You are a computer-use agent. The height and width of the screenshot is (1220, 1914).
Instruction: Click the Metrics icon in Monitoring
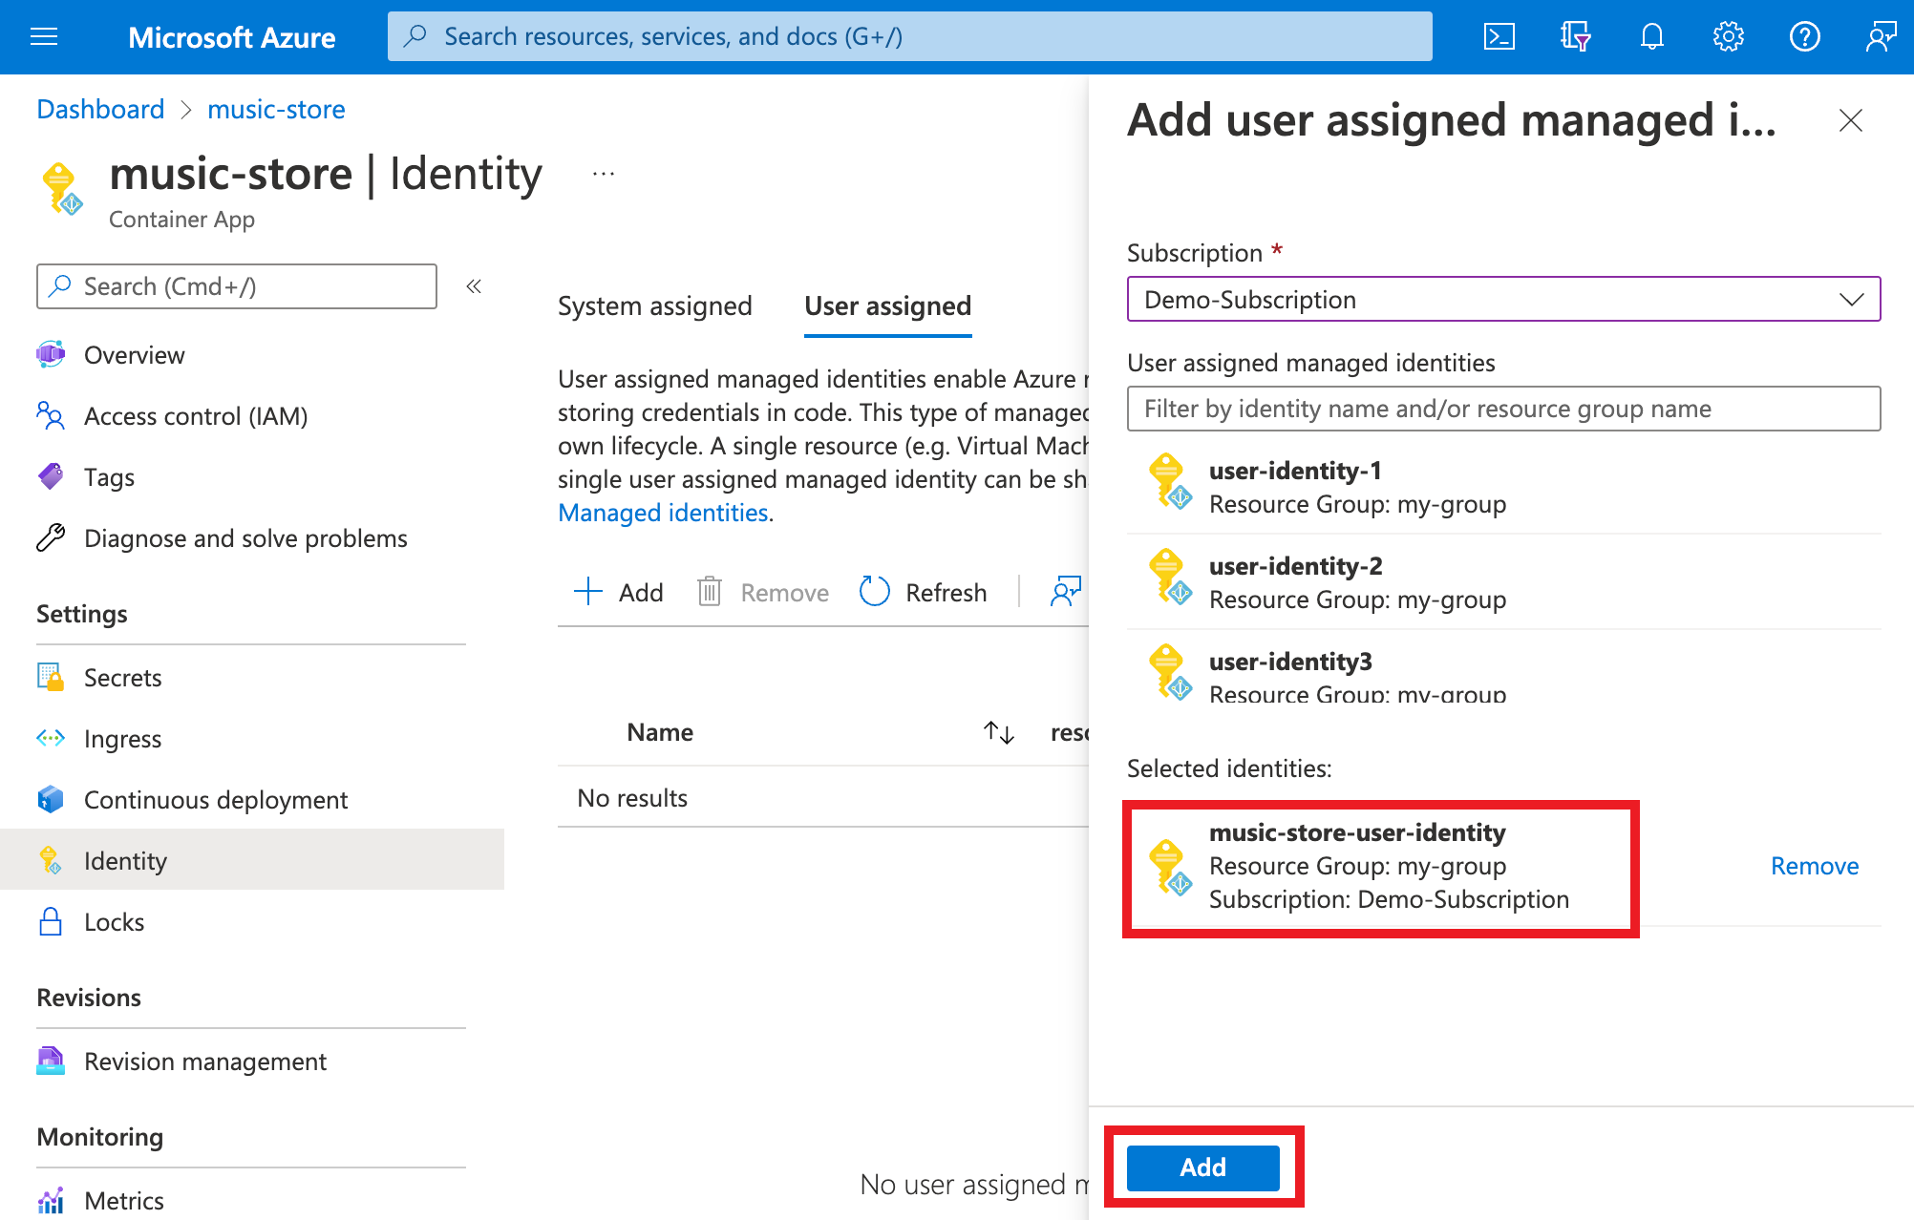click(49, 1195)
